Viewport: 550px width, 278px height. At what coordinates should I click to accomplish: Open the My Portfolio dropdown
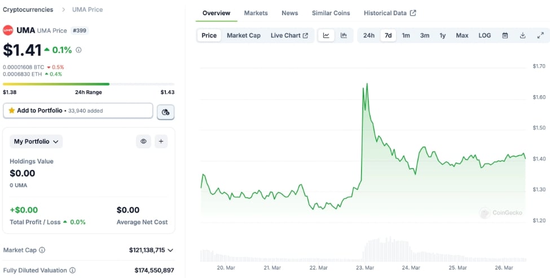click(36, 142)
